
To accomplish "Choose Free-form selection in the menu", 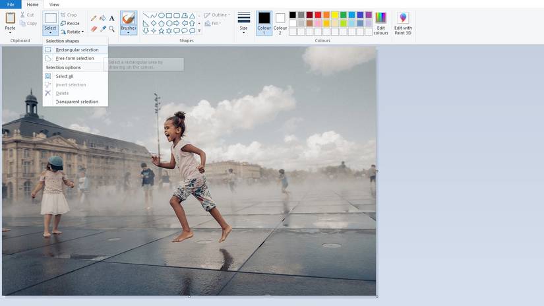I will coord(75,58).
